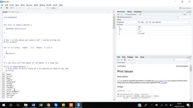The width and height of the screenshot is (193, 108).
Task: Refresh the Environment pane
Action: pyautogui.click(x=190, y=14)
